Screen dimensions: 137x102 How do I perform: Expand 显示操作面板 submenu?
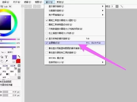(x=75, y=6)
